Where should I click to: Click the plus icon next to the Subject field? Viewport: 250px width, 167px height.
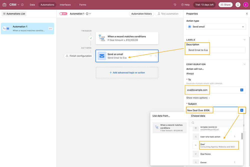pyautogui.click(x=242, y=110)
